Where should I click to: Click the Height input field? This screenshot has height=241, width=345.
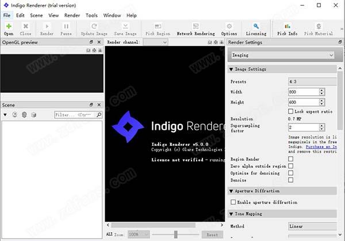coord(304,102)
